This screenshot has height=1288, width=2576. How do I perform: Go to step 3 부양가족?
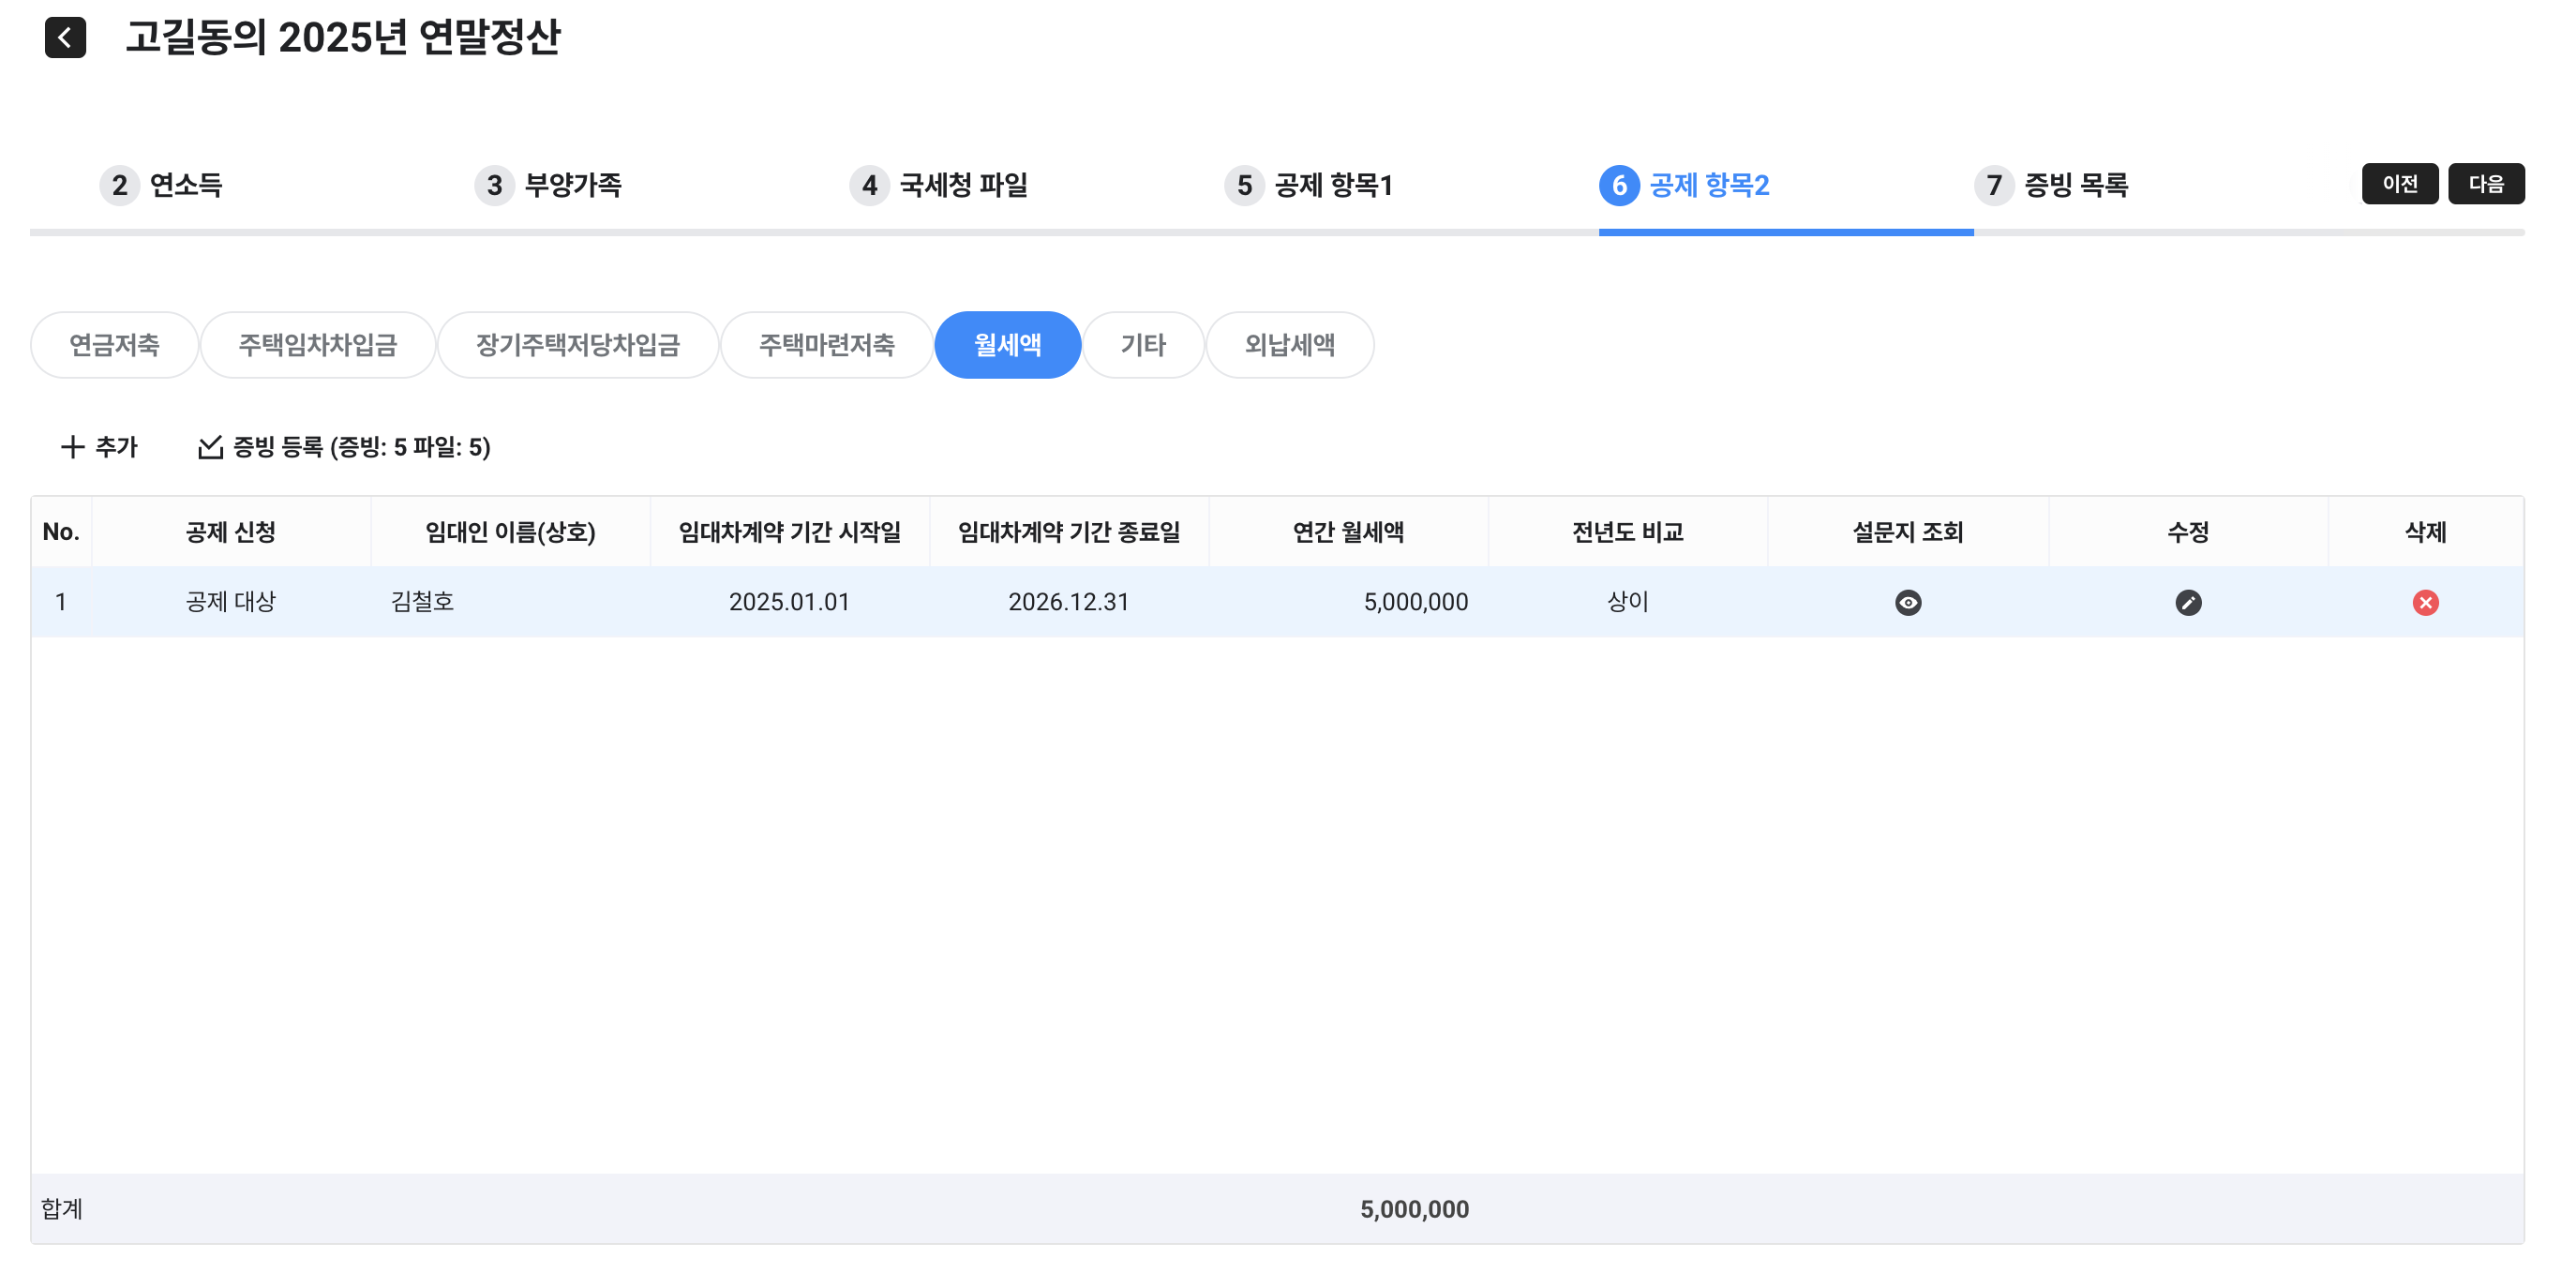point(548,185)
